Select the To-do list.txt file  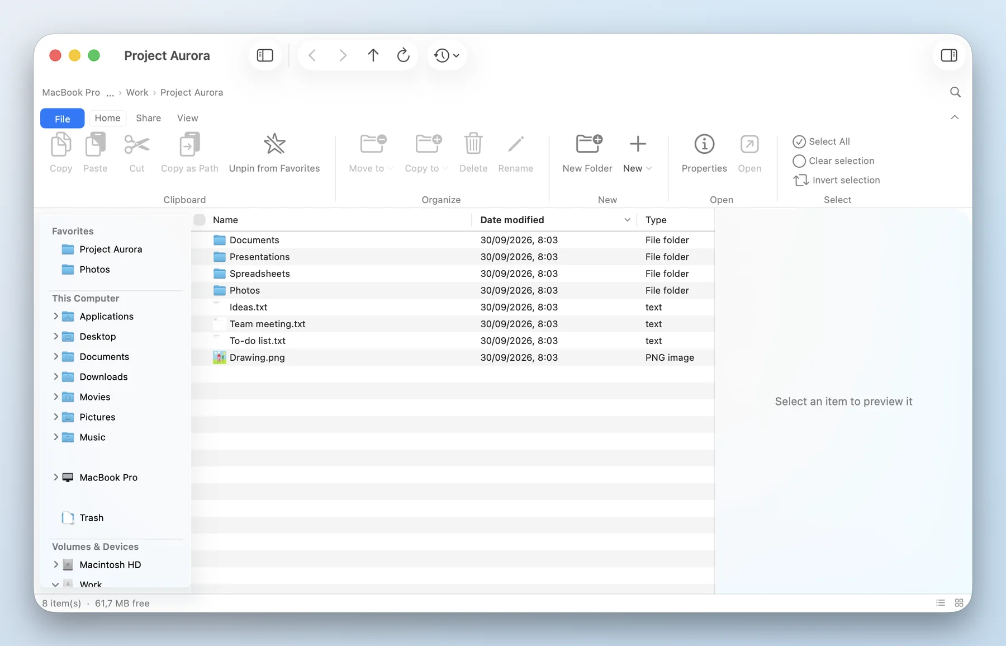point(453,341)
